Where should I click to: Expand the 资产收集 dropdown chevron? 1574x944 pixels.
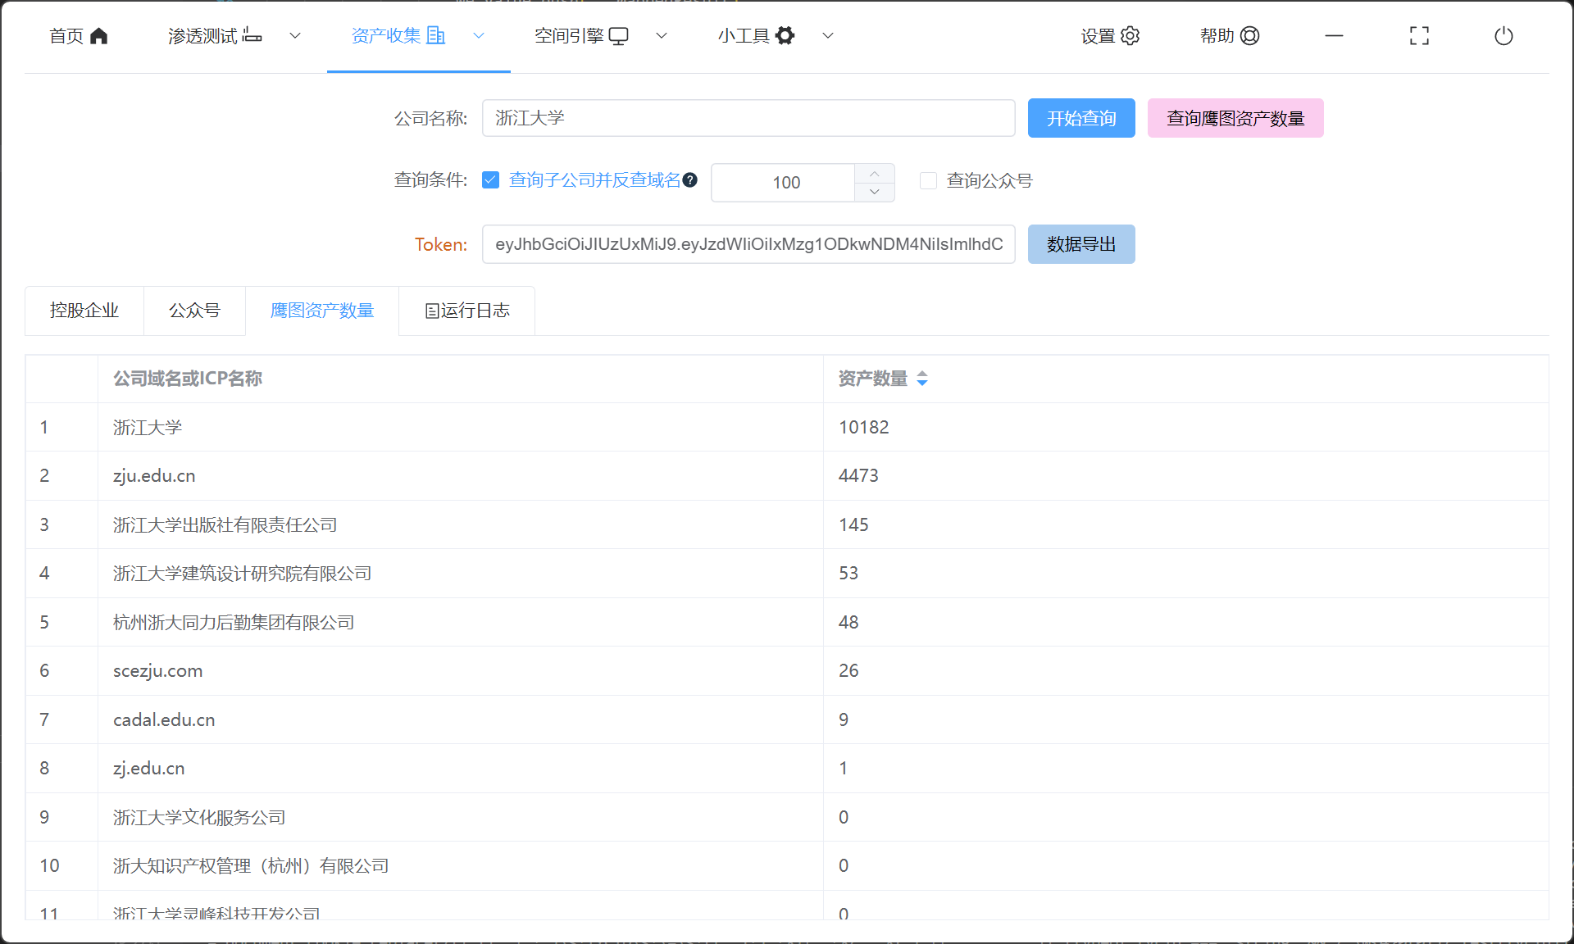480,36
